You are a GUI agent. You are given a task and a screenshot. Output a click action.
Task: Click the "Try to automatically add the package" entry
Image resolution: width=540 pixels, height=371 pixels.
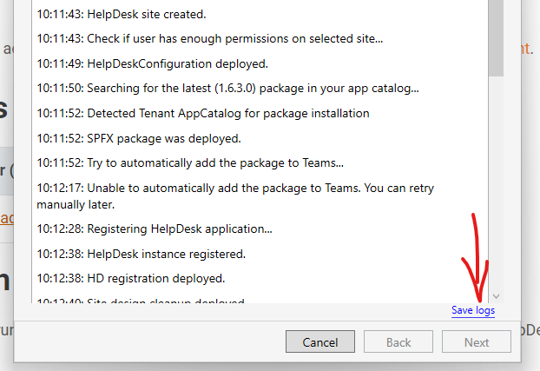[x=190, y=162]
